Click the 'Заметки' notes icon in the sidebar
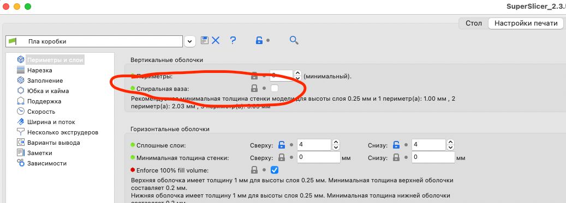566x203 pixels. point(21,152)
